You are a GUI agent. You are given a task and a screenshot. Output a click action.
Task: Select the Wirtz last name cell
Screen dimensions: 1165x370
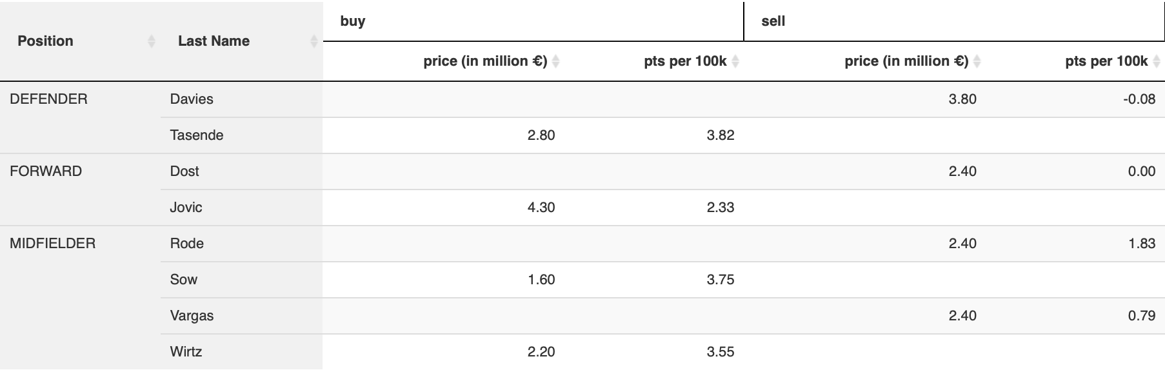[x=186, y=352]
